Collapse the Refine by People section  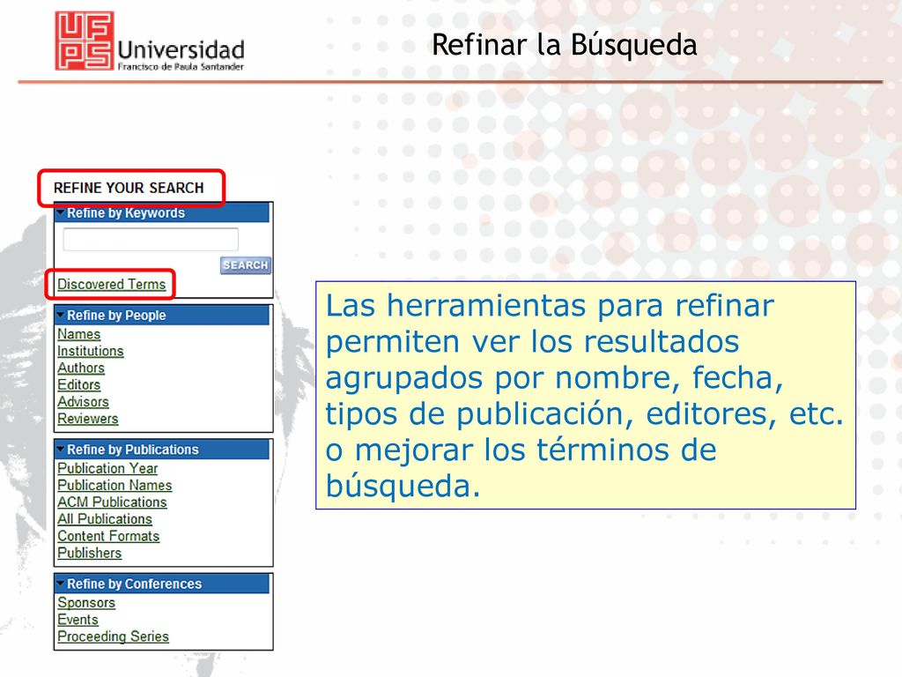61,316
